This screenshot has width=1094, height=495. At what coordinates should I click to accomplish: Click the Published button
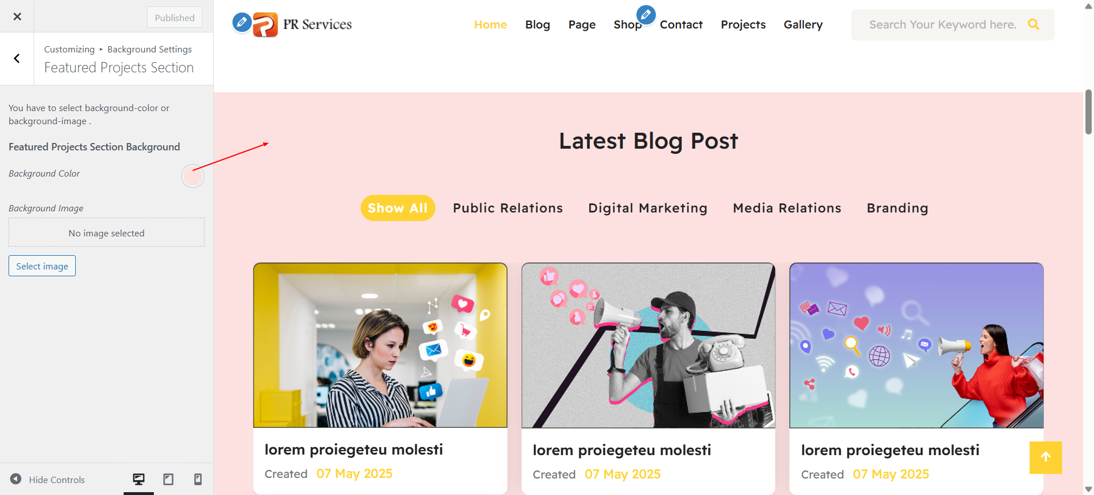(174, 17)
